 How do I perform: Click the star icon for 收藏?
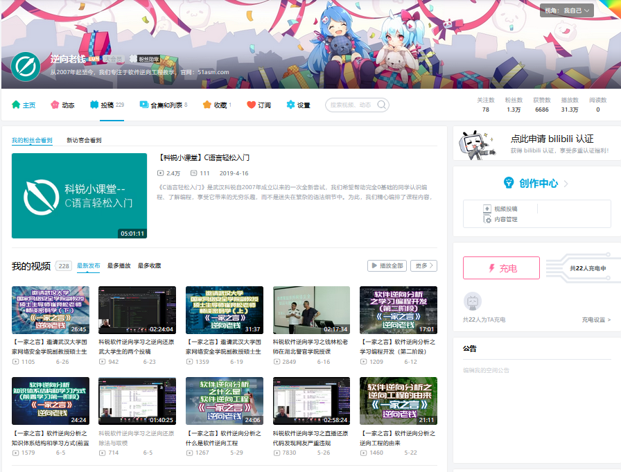[x=207, y=105]
